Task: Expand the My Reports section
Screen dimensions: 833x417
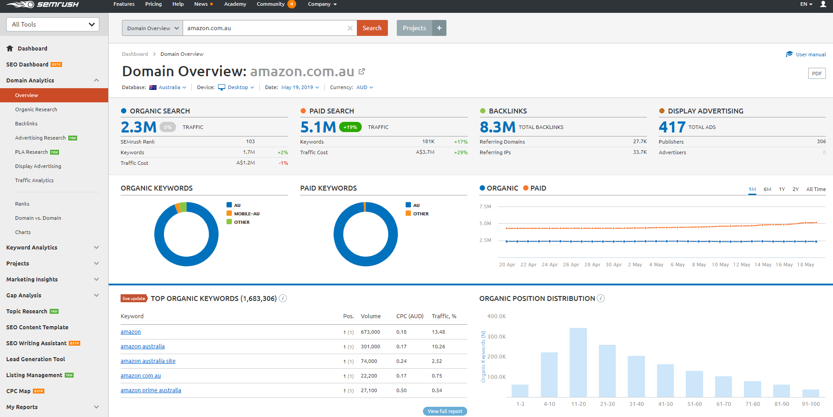Action: pyautogui.click(x=96, y=407)
